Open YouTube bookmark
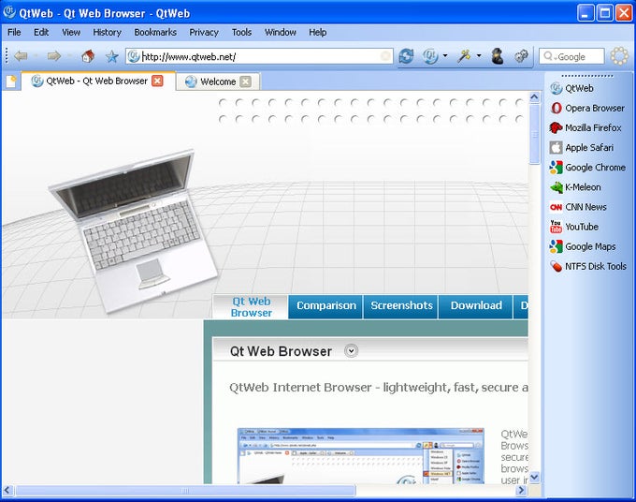This screenshot has height=502, width=636. coord(574,227)
